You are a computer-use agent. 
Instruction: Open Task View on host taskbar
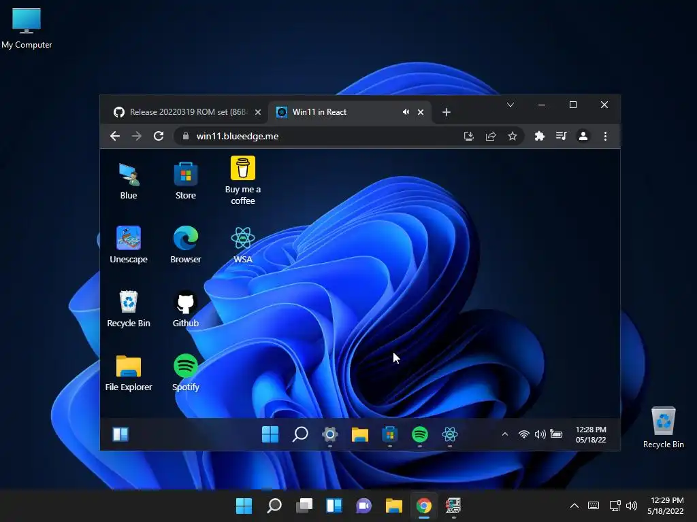[x=304, y=506]
